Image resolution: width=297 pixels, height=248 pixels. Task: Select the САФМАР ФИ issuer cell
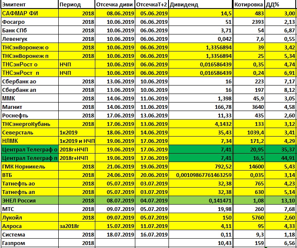click(x=30, y=13)
